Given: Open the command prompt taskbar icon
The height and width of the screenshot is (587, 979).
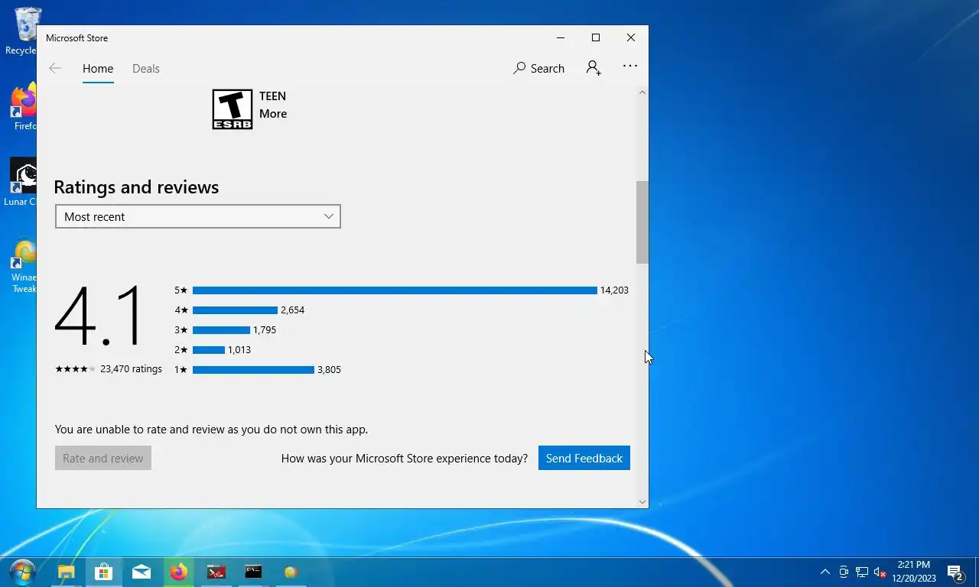Looking at the screenshot, I should pos(253,572).
